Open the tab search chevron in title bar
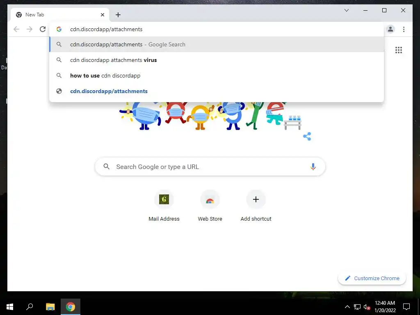Image resolution: width=420 pixels, height=315 pixels. pyautogui.click(x=346, y=10)
